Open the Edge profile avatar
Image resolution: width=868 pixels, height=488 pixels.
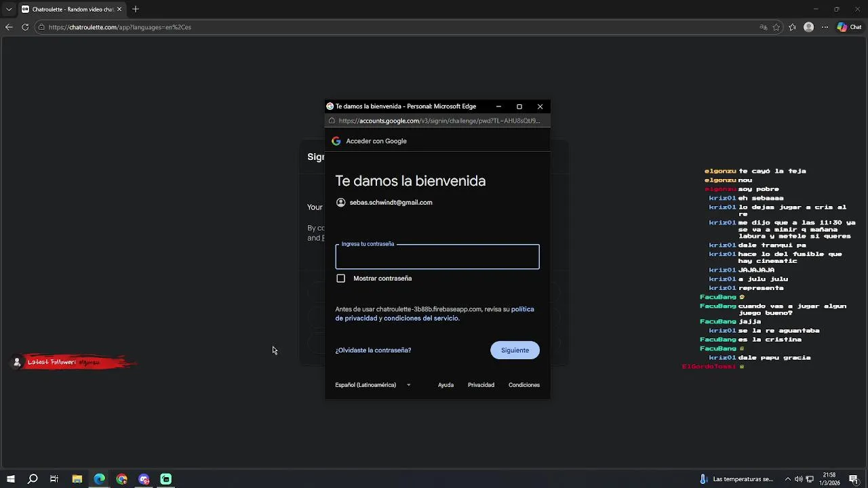pos(808,27)
